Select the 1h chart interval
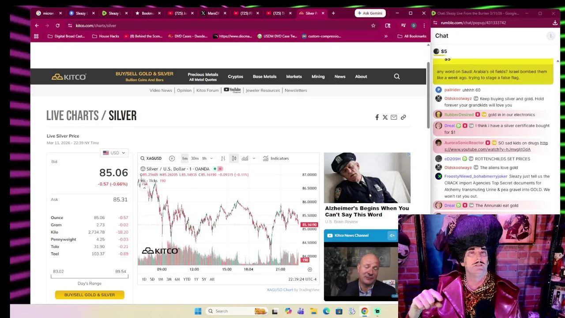Image resolution: width=565 pixels, height=318 pixels. tap(204, 158)
